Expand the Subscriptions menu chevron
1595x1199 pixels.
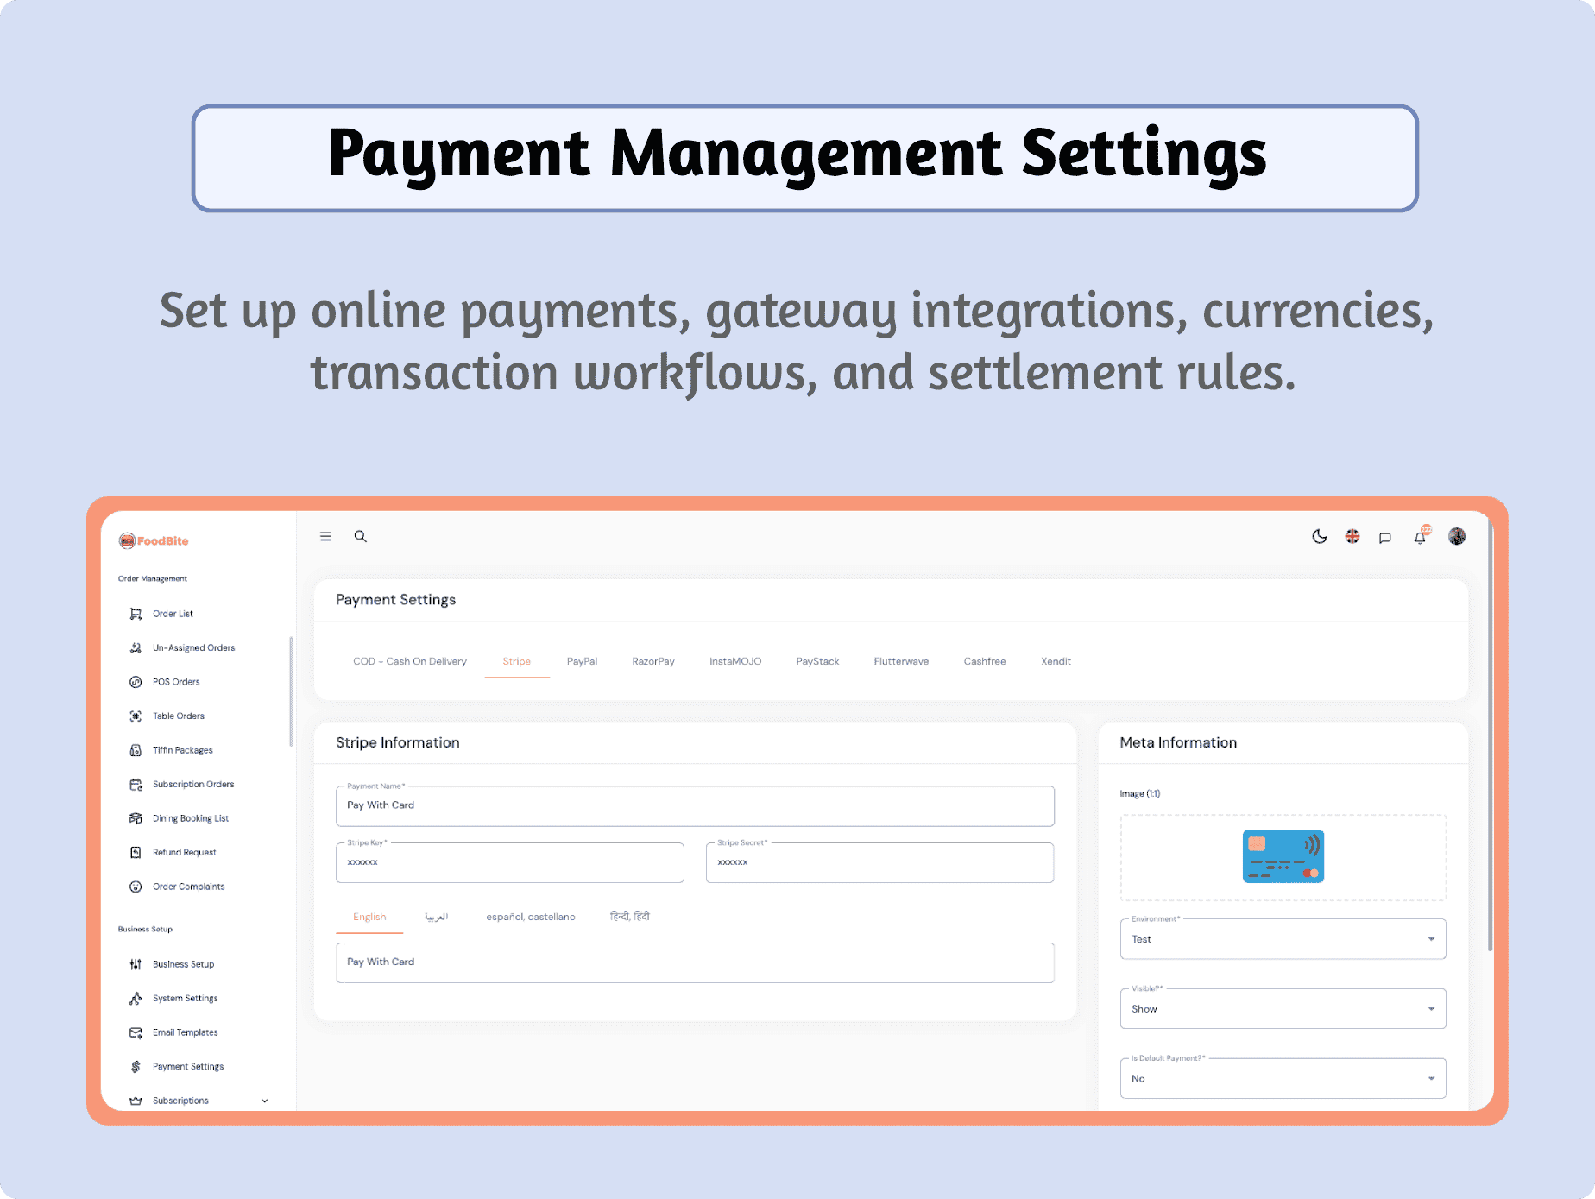tap(265, 1101)
